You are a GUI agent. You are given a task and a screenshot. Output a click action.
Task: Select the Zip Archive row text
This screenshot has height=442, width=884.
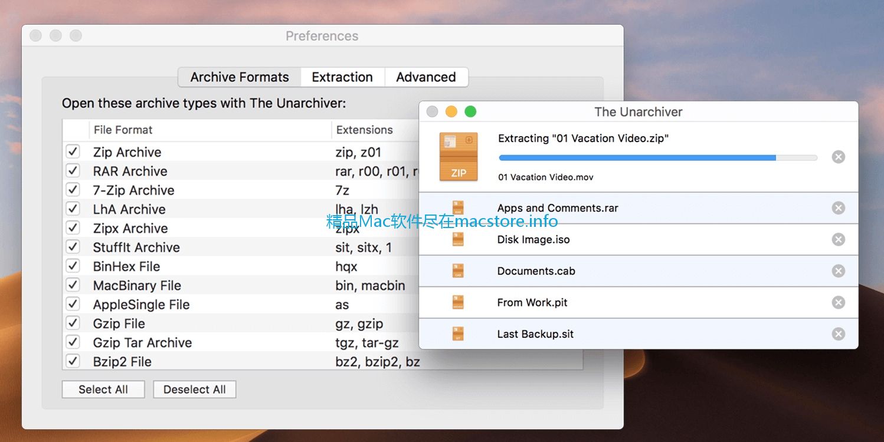[x=127, y=152]
